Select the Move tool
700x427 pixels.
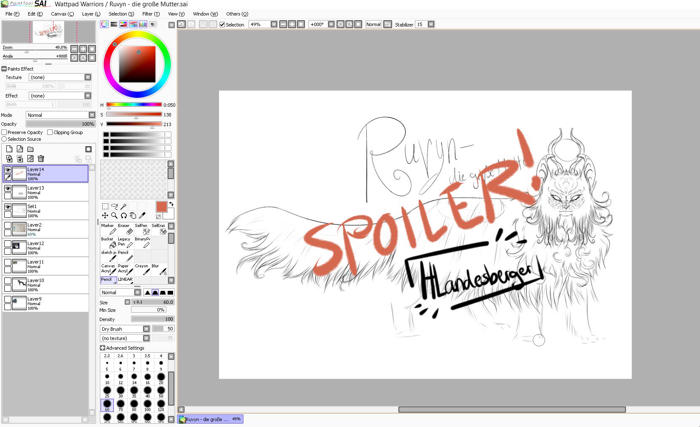point(105,216)
